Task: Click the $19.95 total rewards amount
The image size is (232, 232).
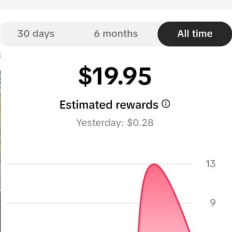Action: pos(115,76)
